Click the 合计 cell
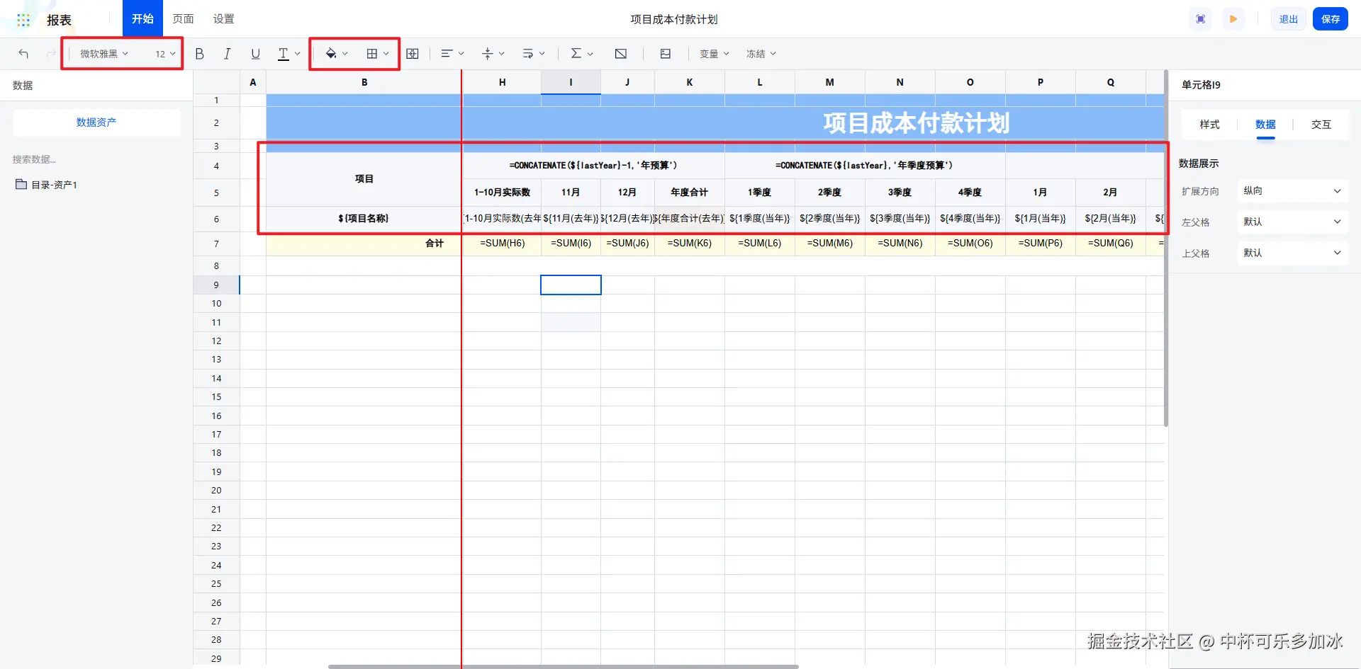The width and height of the screenshot is (1361, 669). click(x=364, y=244)
